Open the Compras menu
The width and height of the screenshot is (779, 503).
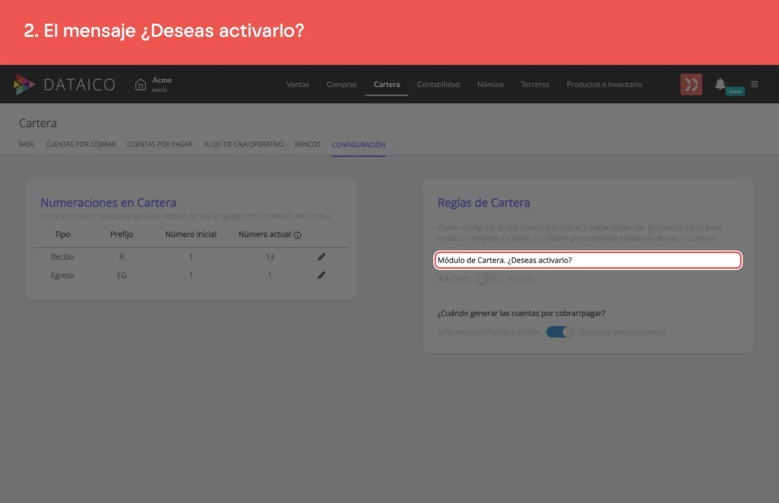tap(341, 85)
